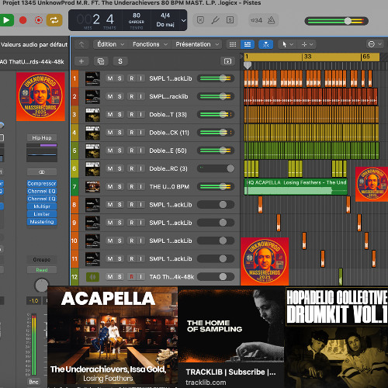Click ruler marker at bar 65

pos(366,57)
